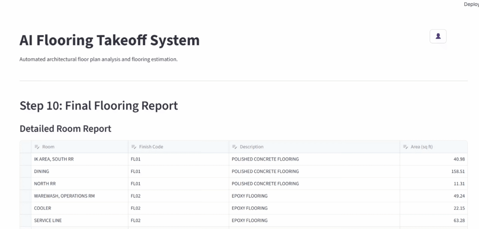Select the row marker for DINING row
This screenshot has width=479, height=229.
pos(25,171)
